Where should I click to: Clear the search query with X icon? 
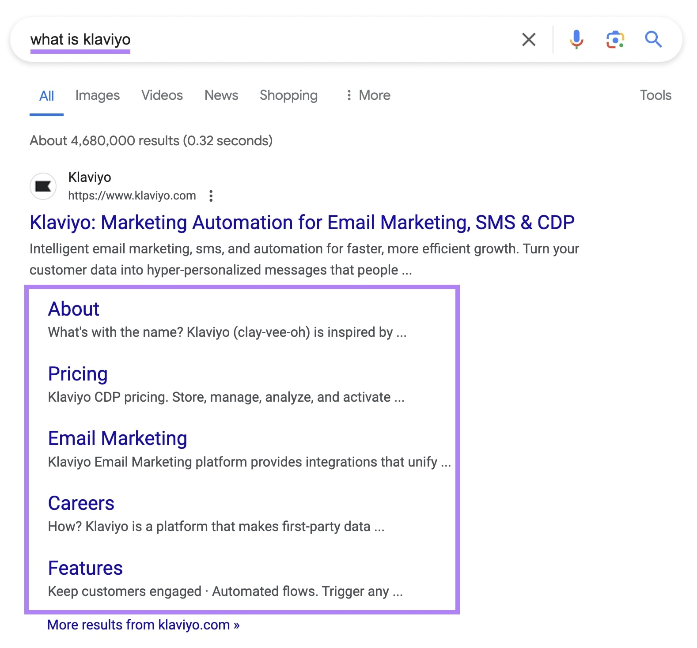[x=528, y=40]
